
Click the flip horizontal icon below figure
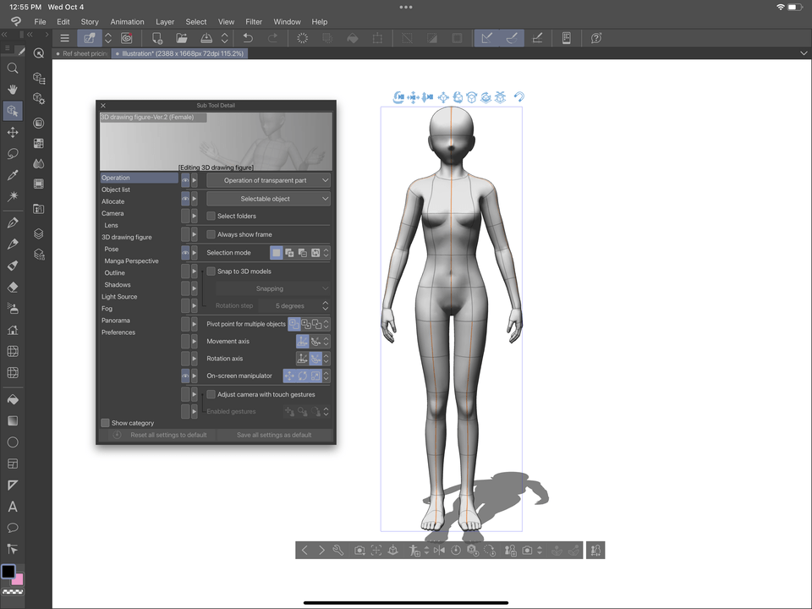click(x=439, y=551)
